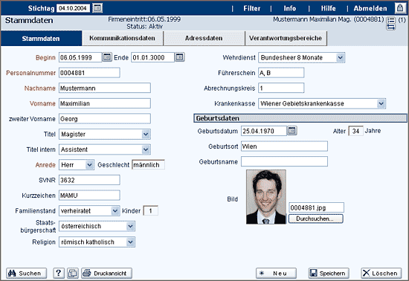
Task: Click the Geburtsname input field
Action: click(284, 161)
